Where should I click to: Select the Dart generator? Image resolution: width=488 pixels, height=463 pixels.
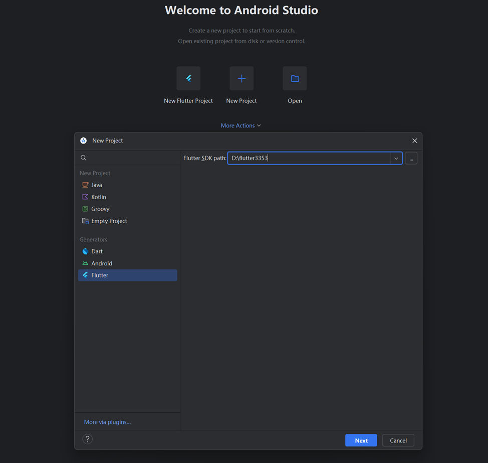point(128,251)
